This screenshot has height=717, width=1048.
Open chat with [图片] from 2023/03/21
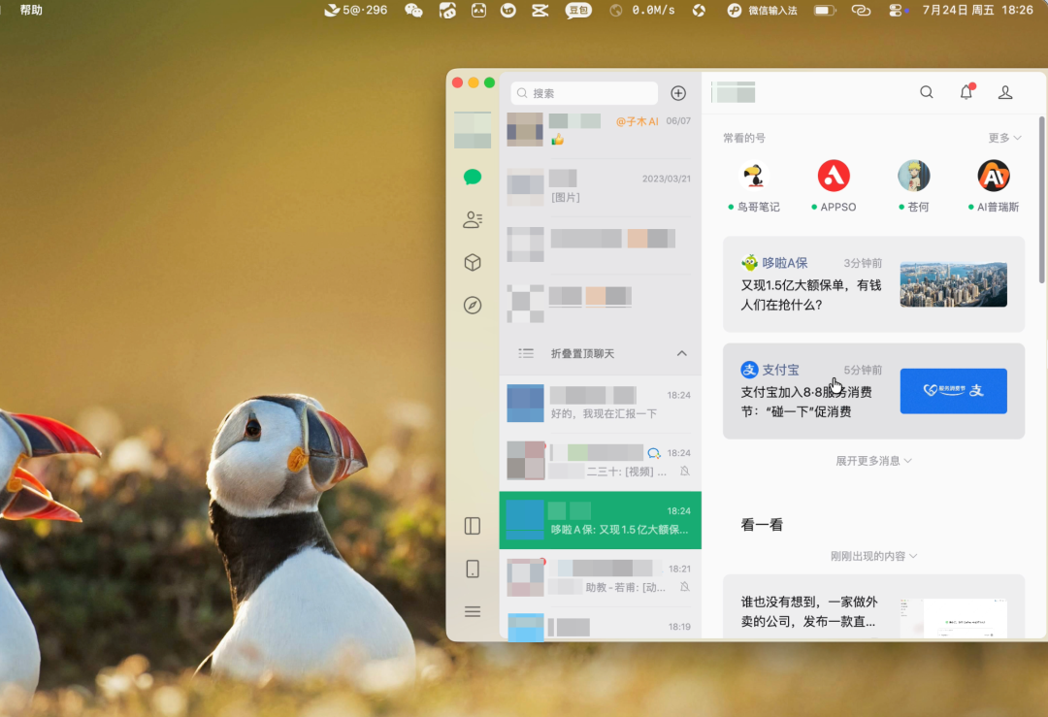(x=601, y=187)
